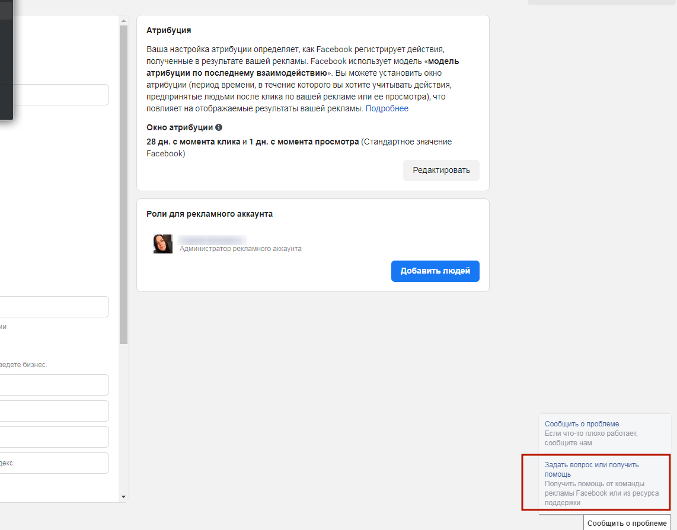Click the left panel scrollbar thumb
The image size is (677, 530).
[x=123, y=185]
